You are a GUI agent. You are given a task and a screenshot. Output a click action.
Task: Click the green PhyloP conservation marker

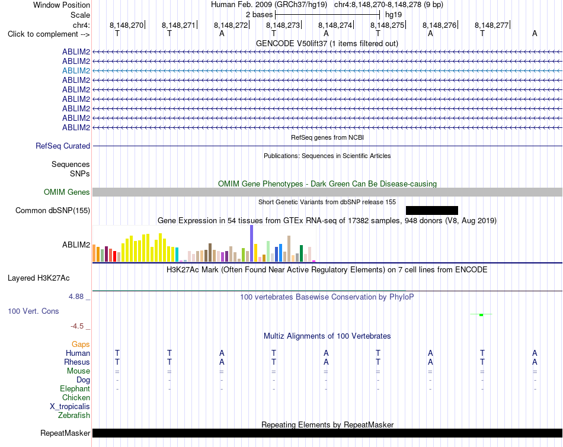point(481,314)
